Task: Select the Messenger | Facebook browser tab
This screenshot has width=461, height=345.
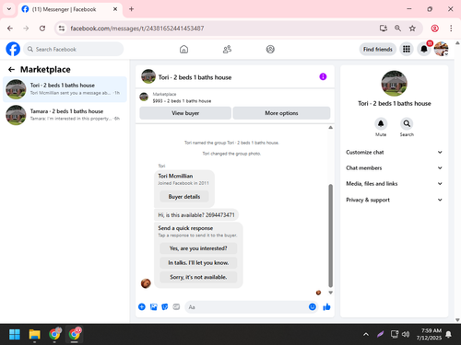Action: tap(70, 9)
